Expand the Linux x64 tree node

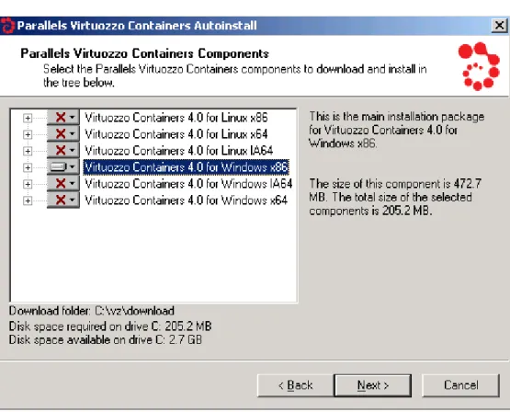pos(28,134)
